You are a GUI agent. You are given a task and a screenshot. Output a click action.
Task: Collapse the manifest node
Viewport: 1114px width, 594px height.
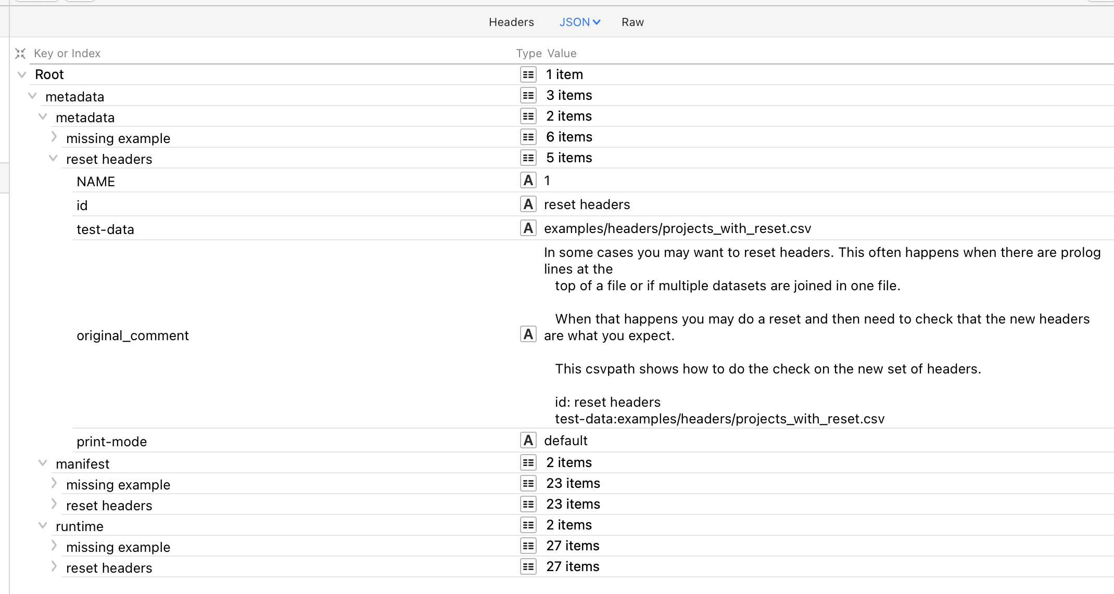coord(43,463)
